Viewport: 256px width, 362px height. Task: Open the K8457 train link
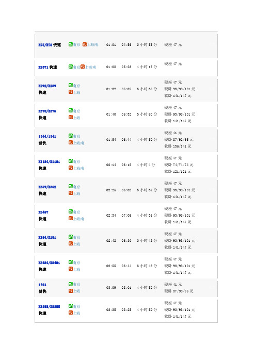coord(43,212)
